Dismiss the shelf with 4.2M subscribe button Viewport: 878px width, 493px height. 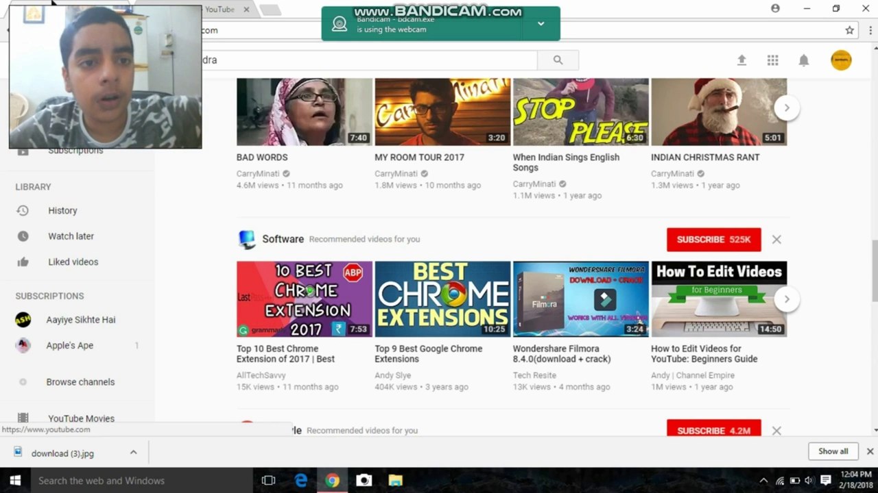point(776,431)
